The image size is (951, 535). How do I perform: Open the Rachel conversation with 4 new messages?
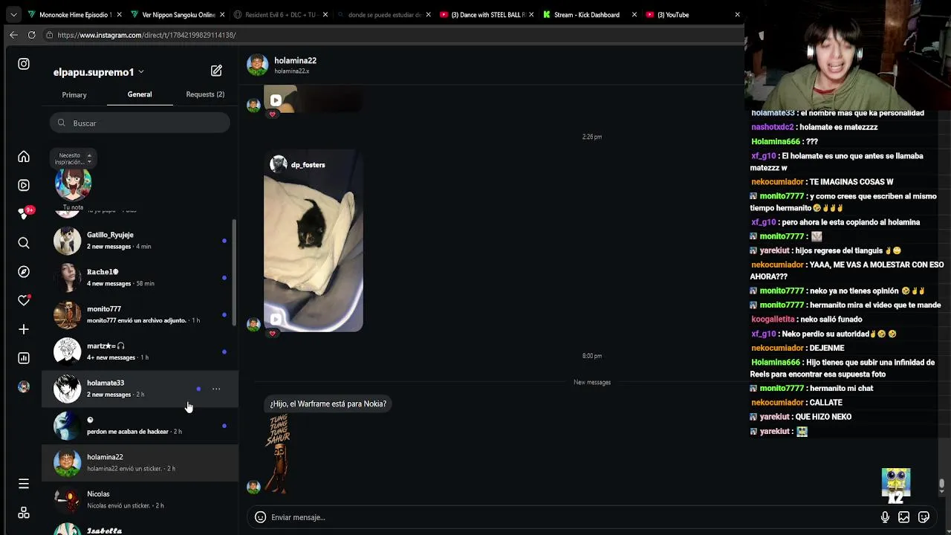140,278
